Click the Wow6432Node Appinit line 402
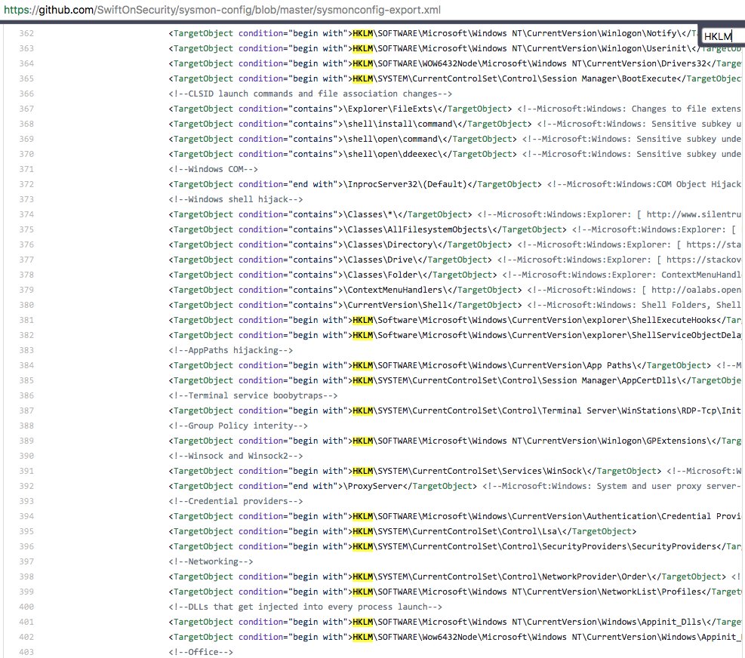This screenshot has height=658, width=745. 455,637
